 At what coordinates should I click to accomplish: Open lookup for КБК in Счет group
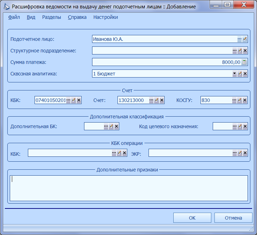tap(68, 100)
